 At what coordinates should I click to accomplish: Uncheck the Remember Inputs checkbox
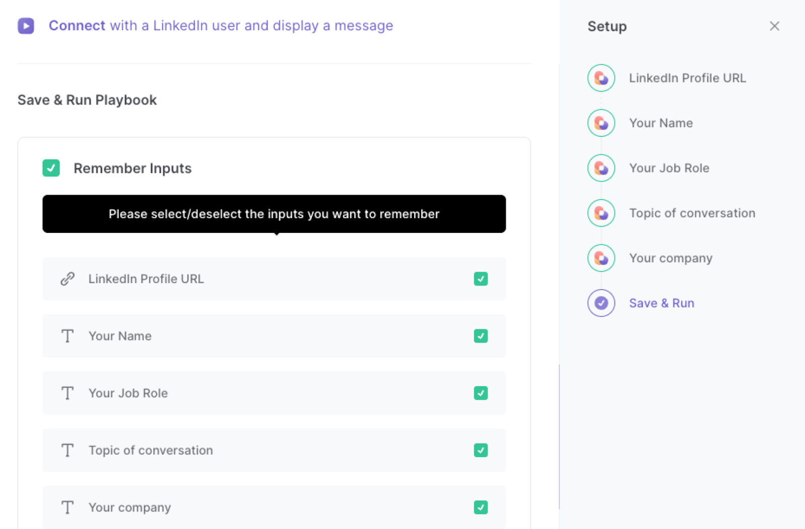pyautogui.click(x=51, y=168)
